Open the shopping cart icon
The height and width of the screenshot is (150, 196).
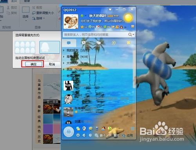click(113, 27)
